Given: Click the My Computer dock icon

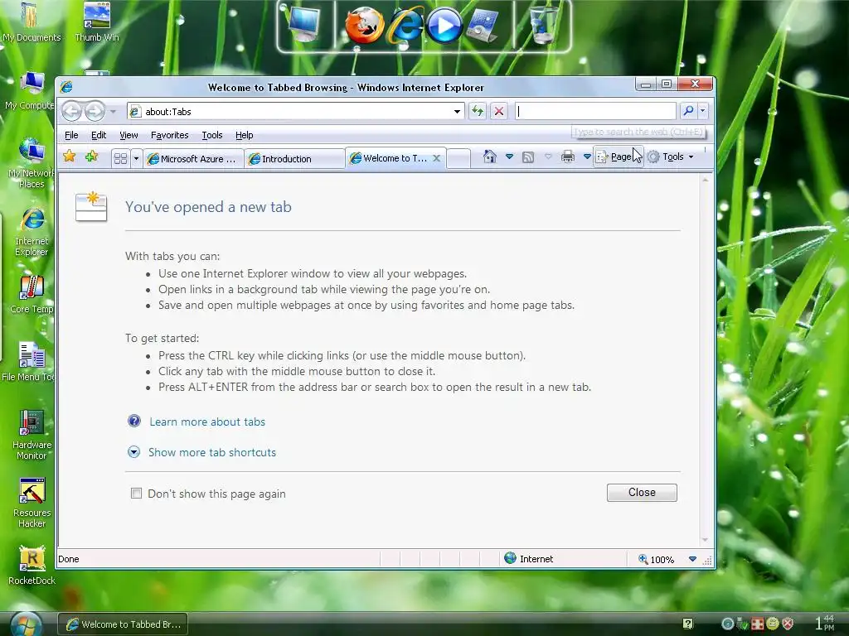Looking at the screenshot, I should pos(304,25).
